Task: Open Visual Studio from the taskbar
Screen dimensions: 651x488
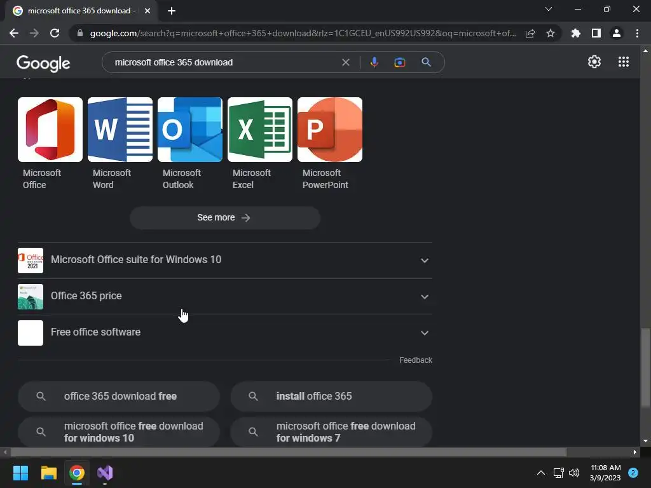Action: (x=105, y=473)
